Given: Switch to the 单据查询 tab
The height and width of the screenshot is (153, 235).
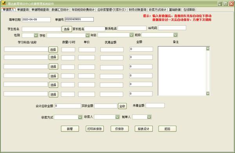Looking at the screenshot, I should tap(23, 10).
